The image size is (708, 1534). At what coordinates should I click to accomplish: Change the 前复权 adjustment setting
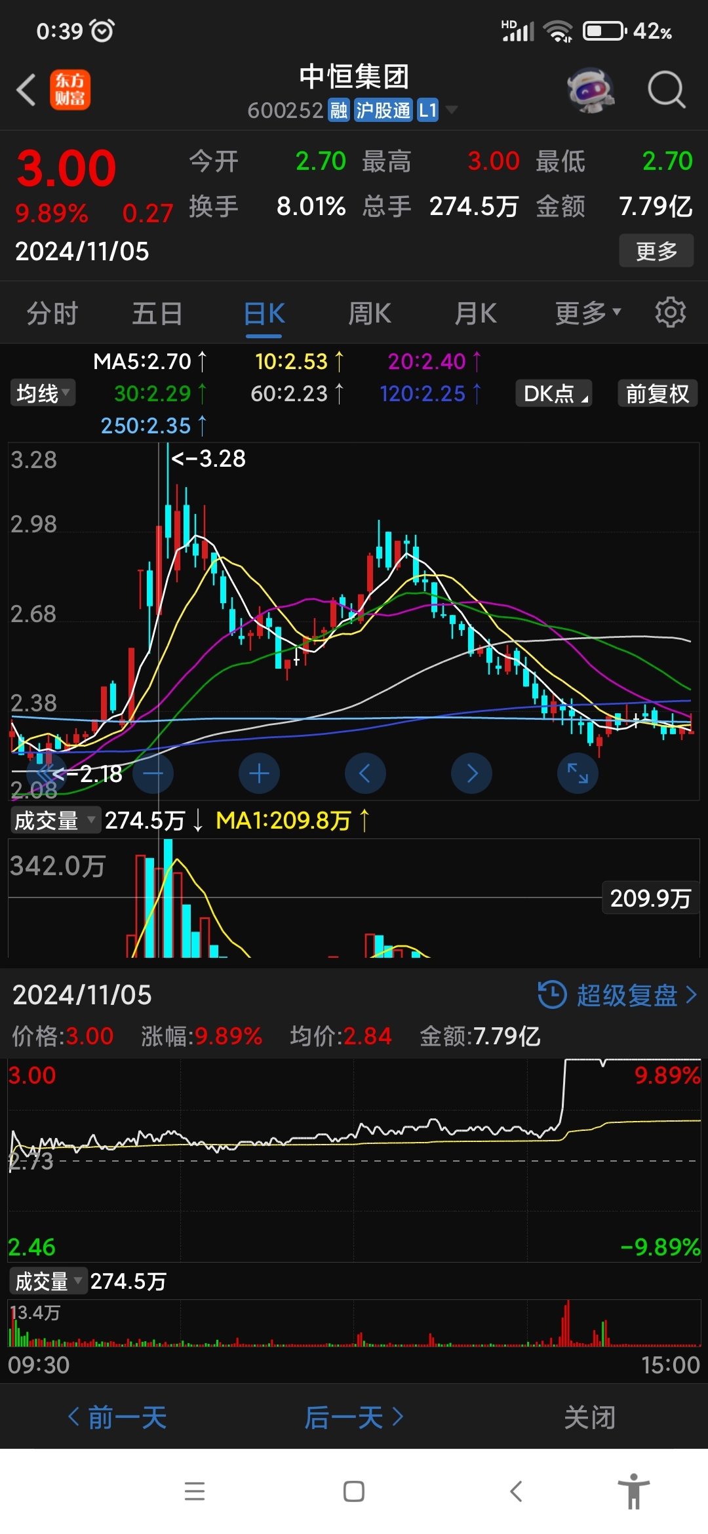click(x=658, y=393)
